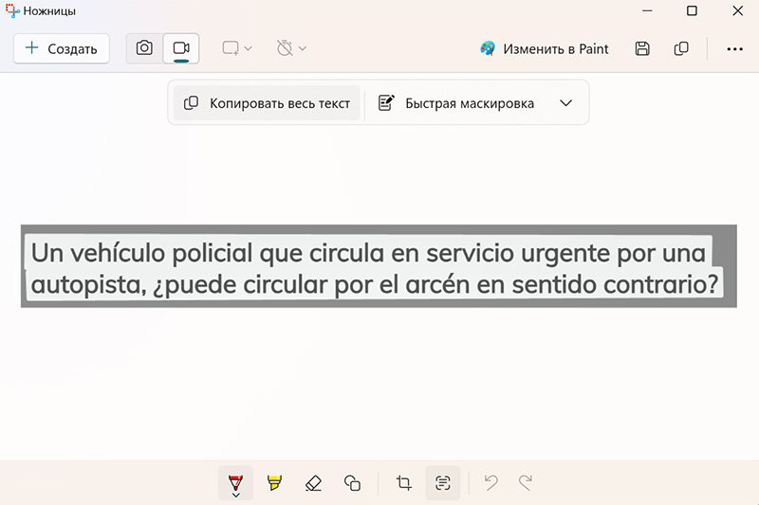
Task: Save the screenshot with floppy disk icon
Action: (642, 48)
